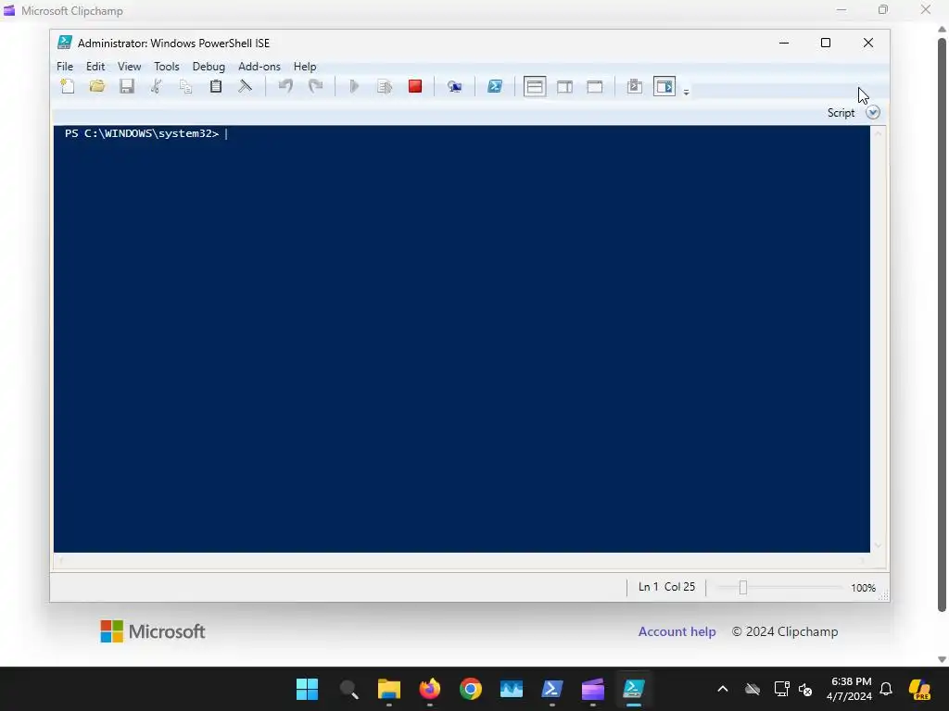Click the 100% zoom level text

coord(863,588)
